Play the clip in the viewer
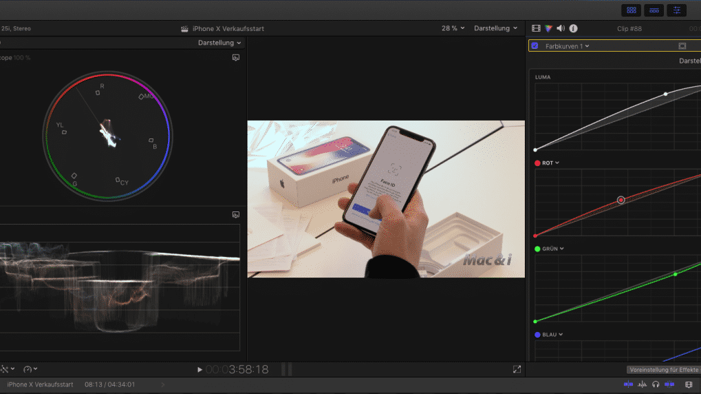 pos(199,369)
